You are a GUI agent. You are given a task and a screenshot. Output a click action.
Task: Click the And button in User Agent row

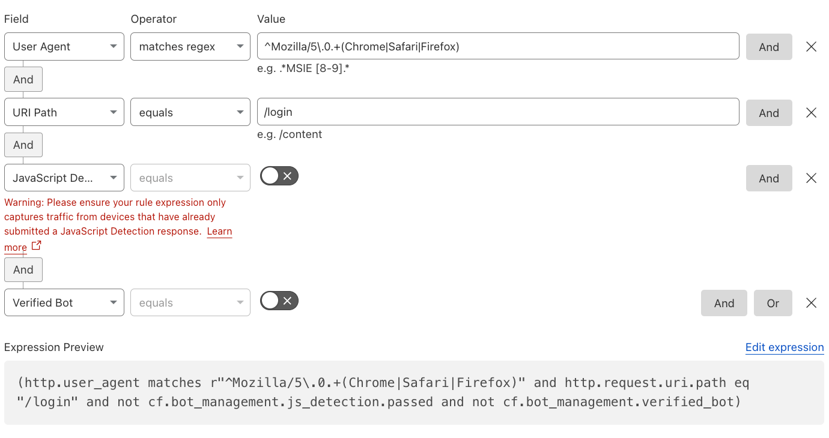[x=769, y=47]
